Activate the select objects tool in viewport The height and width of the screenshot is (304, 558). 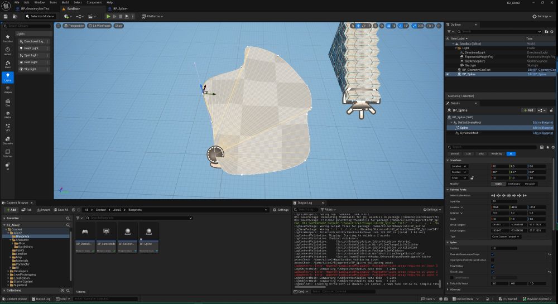click(x=353, y=26)
